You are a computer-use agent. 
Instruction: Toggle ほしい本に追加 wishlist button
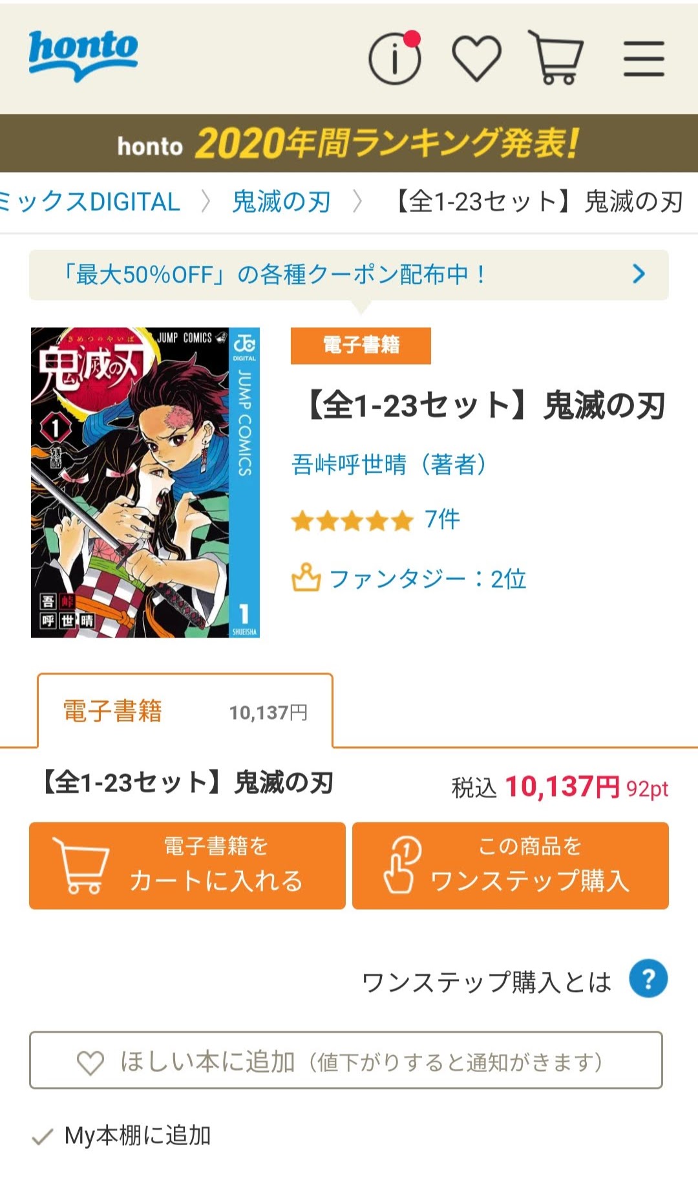point(346,1060)
